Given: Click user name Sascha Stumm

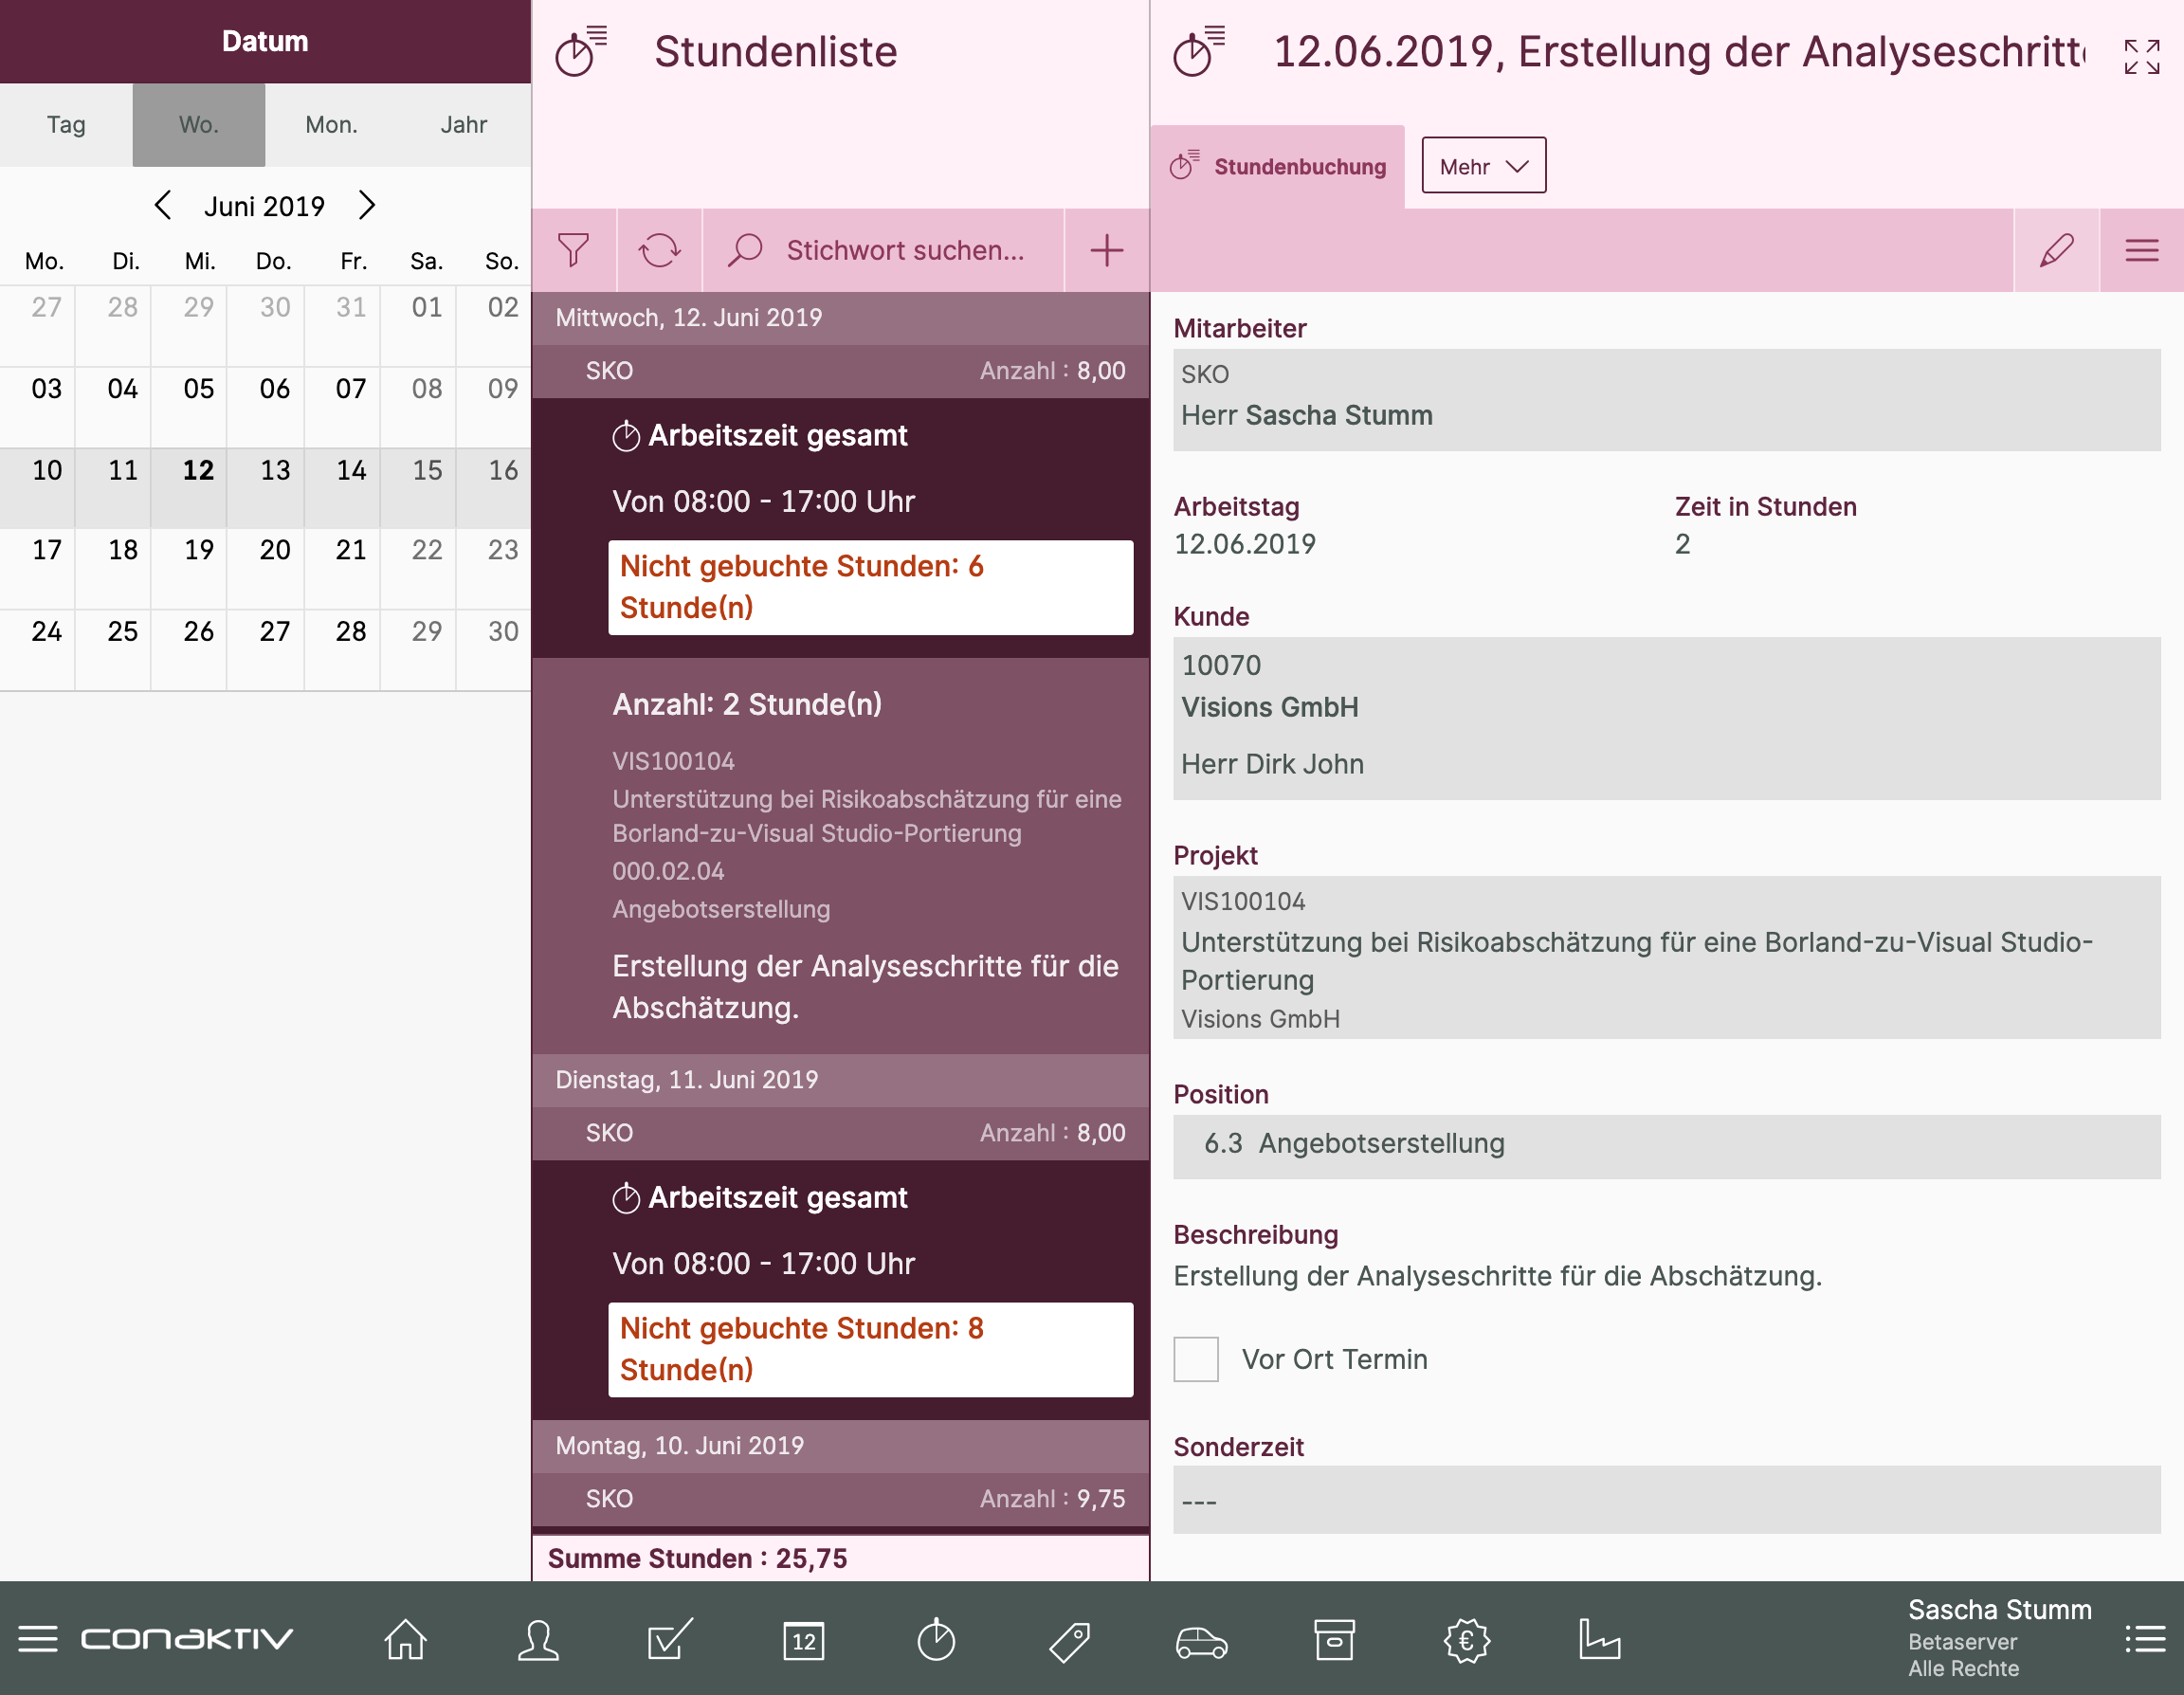Looking at the screenshot, I should pyautogui.click(x=1999, y=1610).
